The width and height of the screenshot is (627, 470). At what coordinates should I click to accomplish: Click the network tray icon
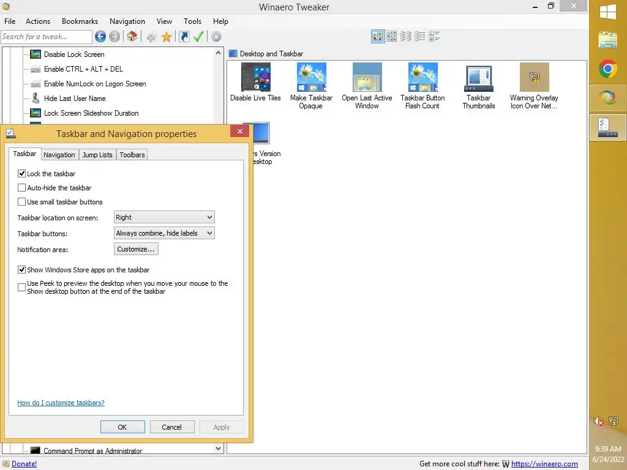(614, 420)
